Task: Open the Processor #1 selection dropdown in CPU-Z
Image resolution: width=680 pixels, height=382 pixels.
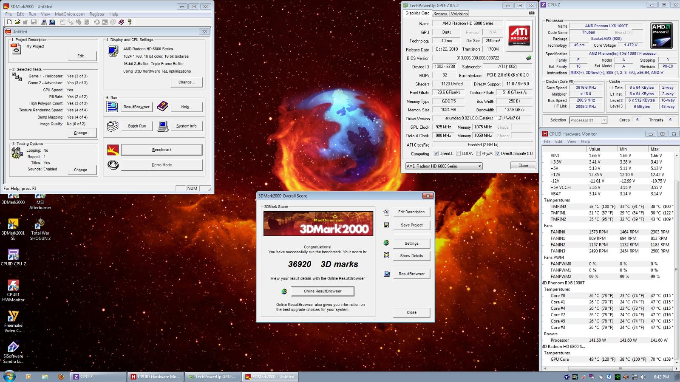Action: [588, 120]
